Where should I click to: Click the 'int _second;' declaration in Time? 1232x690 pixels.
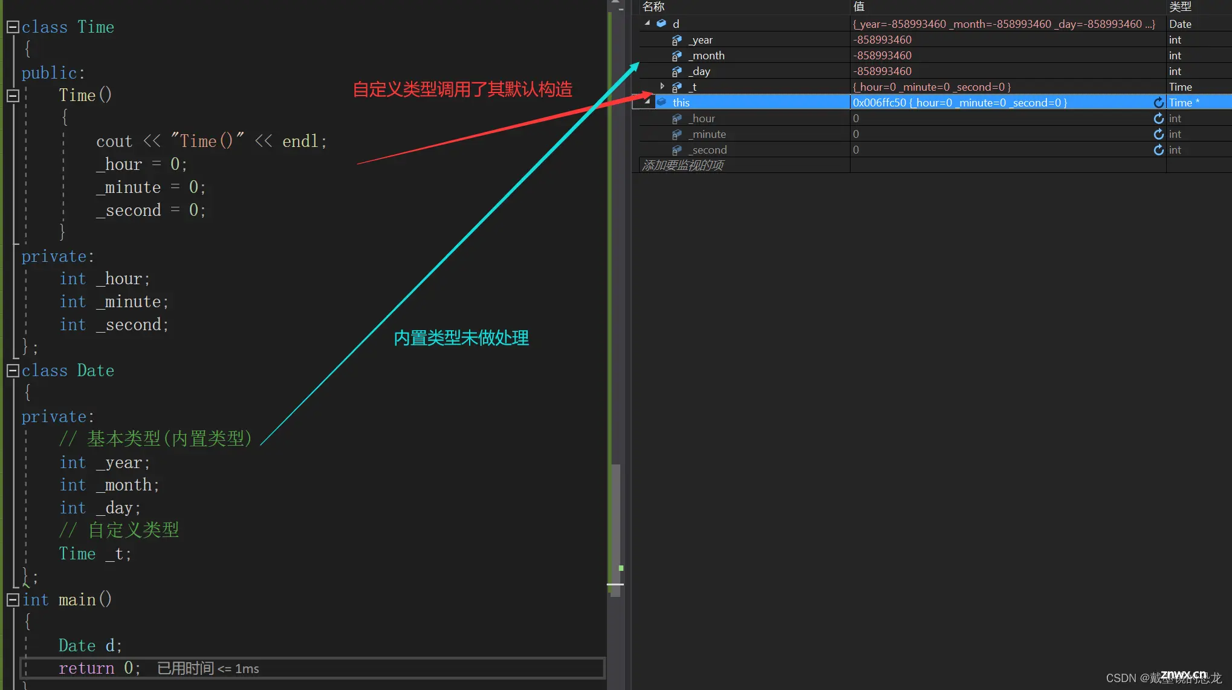coord(114,325)
